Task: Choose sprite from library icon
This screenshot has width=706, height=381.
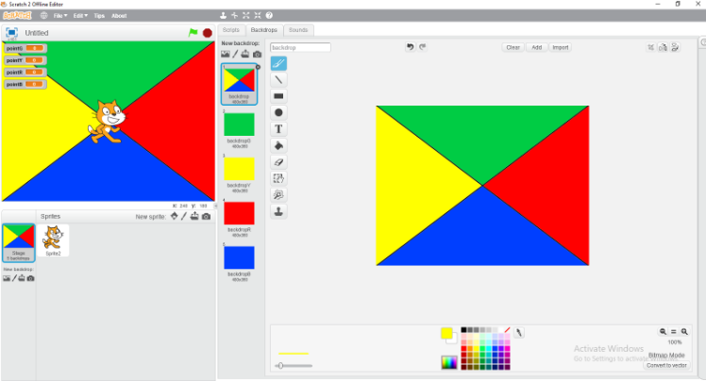Action: click(x=175, y=216)
